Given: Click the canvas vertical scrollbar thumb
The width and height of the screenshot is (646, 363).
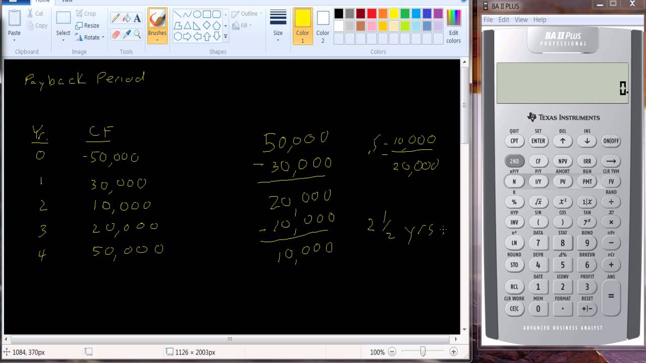Looking at the screenshot, I should click(x=464, y=105).
